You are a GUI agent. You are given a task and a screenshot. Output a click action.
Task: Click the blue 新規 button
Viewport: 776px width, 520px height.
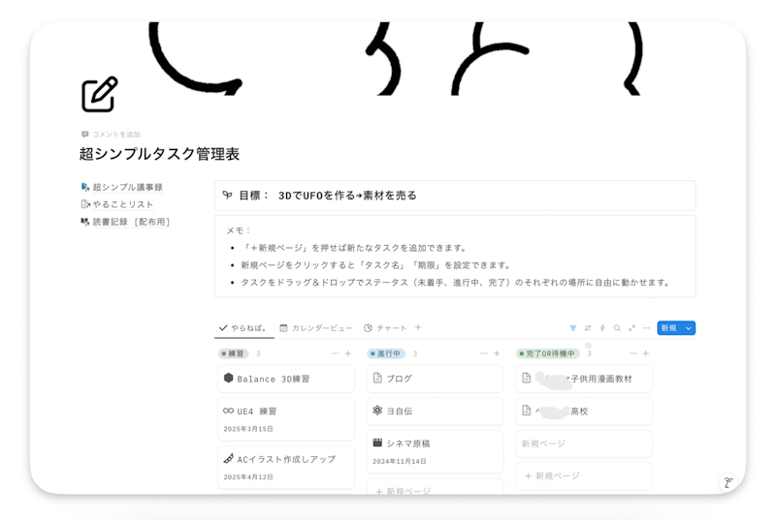coord(669,328)
